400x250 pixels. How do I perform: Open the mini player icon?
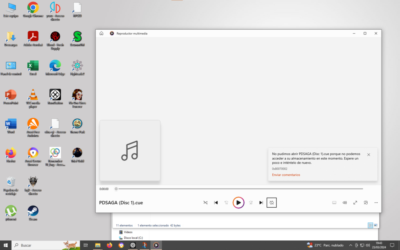365,202
